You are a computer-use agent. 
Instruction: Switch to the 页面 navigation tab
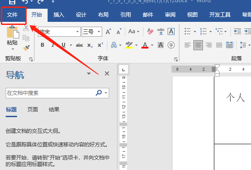[x=33, y=110]
